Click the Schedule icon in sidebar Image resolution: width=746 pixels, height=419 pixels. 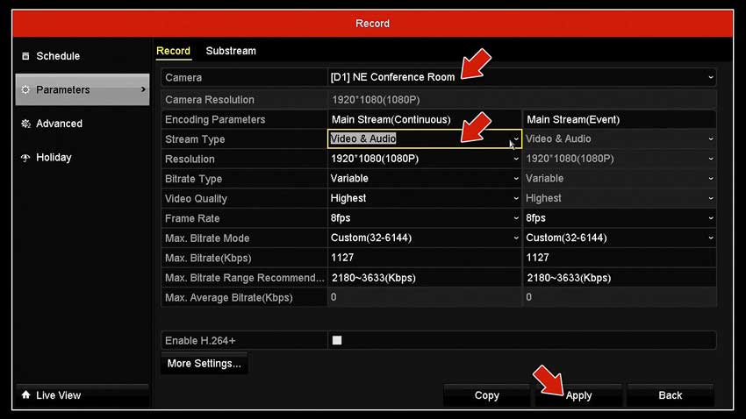point(25,56)
